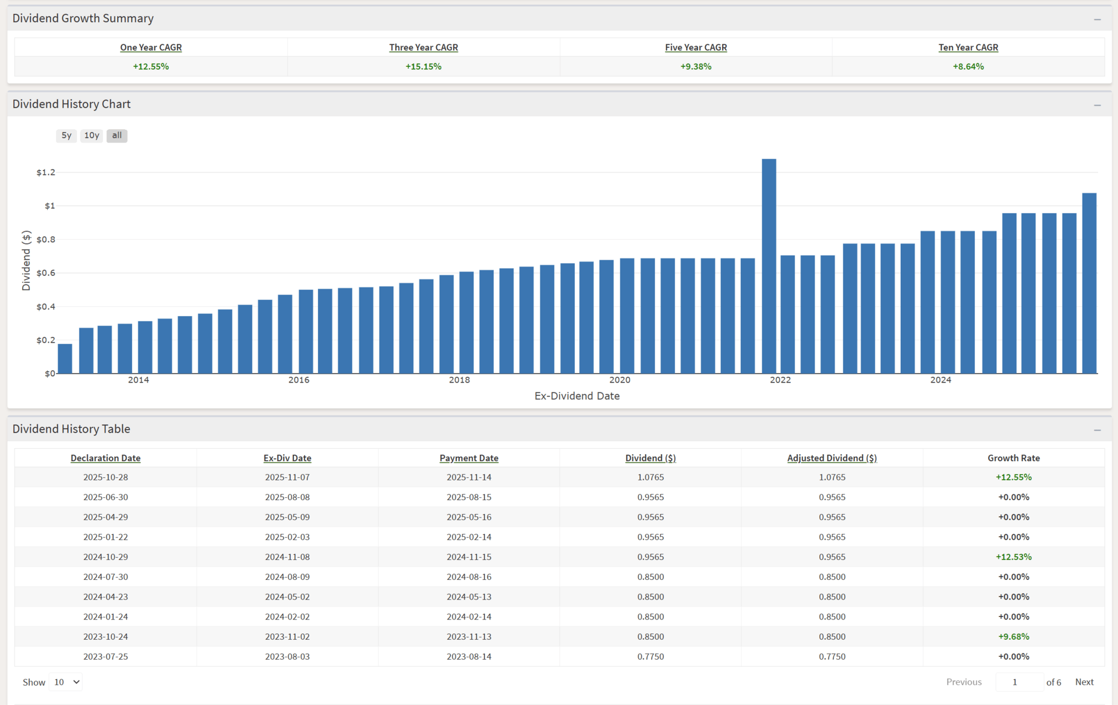Click the last chart bar on right
The height and width of the screenshot is (705, 1118).
(x=1089, y=284)
